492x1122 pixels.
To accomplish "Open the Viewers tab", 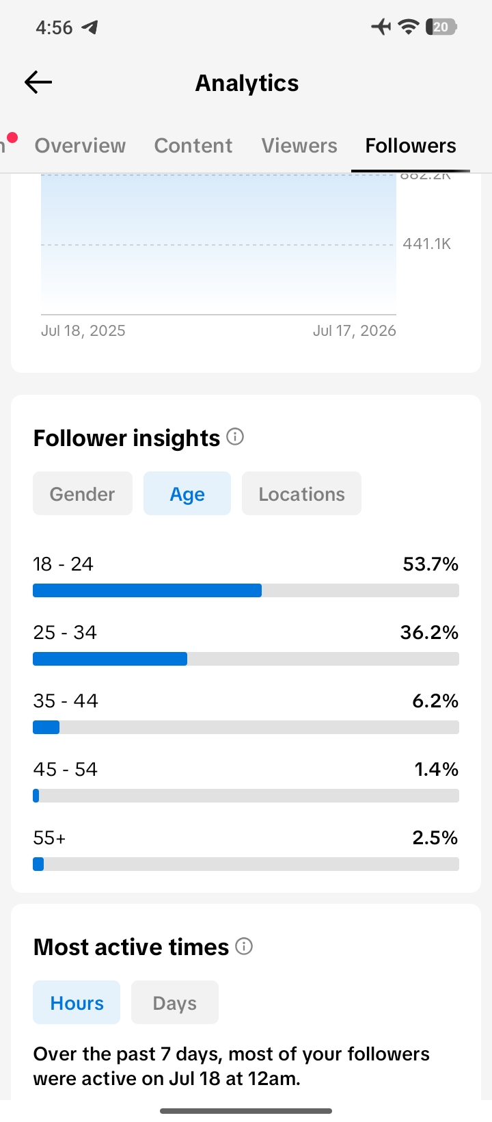I will tap(299, 146).
